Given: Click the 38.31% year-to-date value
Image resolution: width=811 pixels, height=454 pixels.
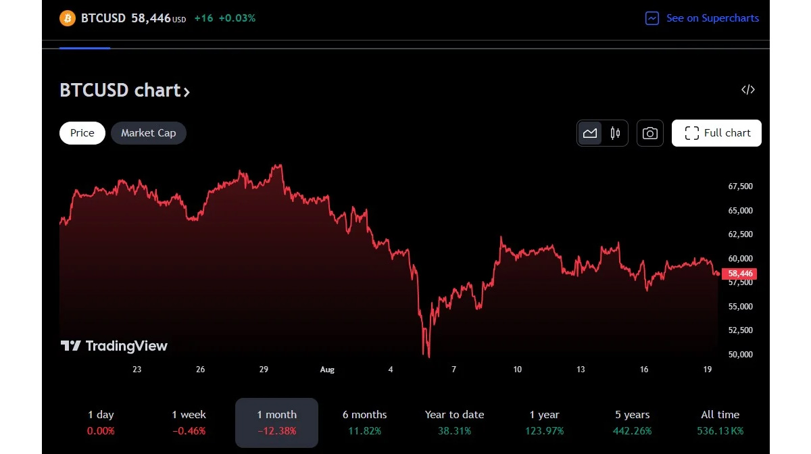Looking at the screenshot, I should pos(454,430).
